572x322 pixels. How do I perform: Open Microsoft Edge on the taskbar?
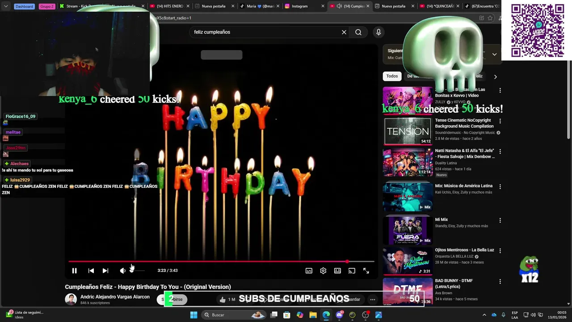(x=326, y=315)
